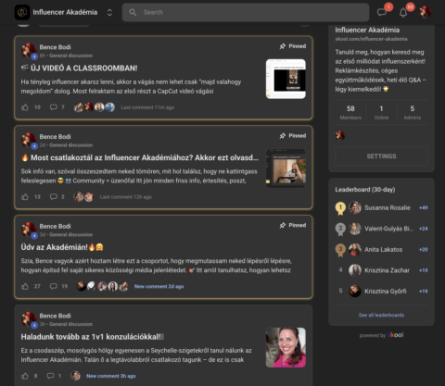Open the notifications bell
445x386 pixels.
(x=403, y=12)
